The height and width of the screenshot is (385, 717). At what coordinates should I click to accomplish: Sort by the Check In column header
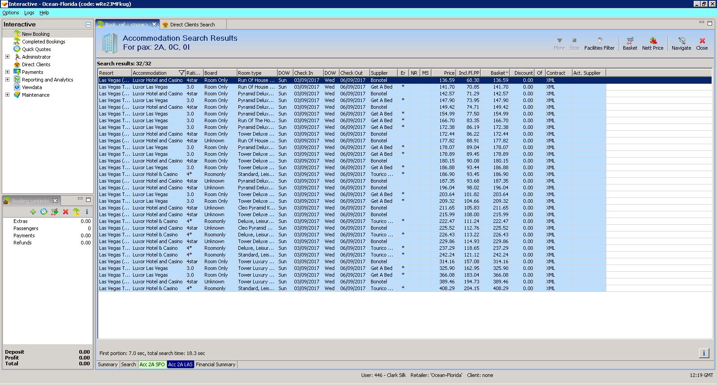pyautogui.click(x=308, y=73)
